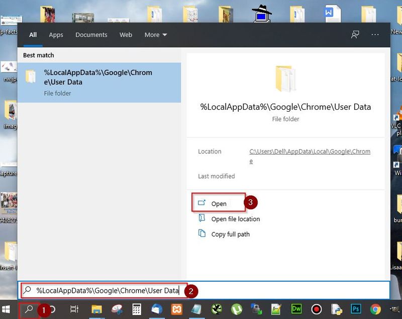
Task: Click Open to open the folder
Action: (219, 202)
